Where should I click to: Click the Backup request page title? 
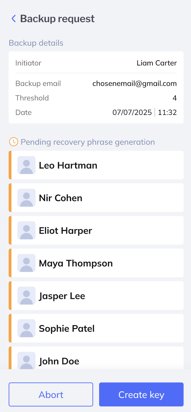tap(57, 19)
